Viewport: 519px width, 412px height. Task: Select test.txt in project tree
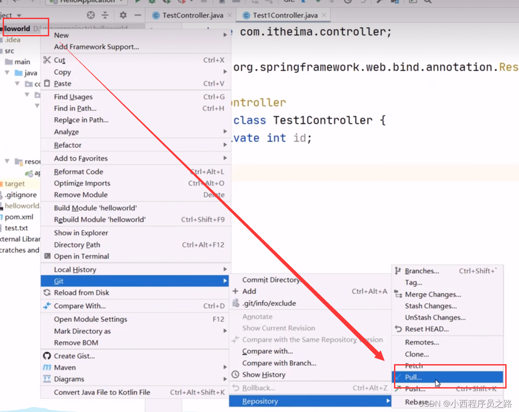coord(16,228)
